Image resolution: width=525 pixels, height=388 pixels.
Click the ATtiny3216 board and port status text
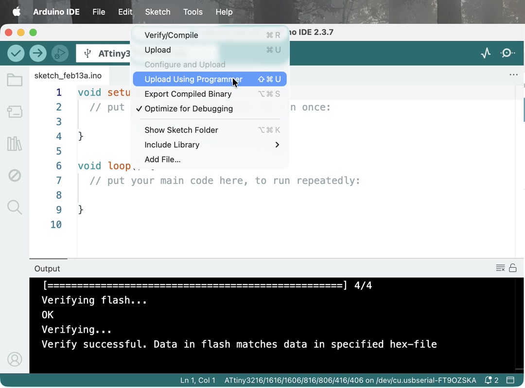point(350,380)
